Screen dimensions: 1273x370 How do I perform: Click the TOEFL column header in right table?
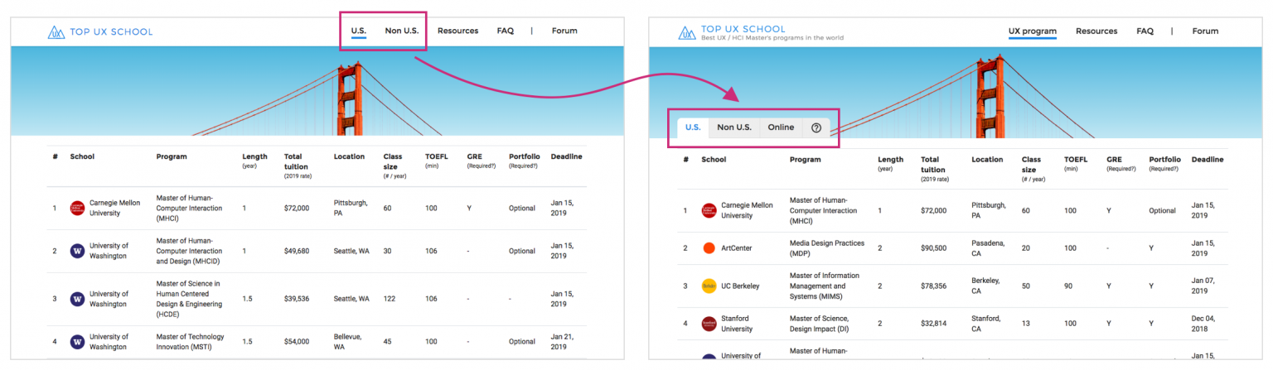pyautogui.click(x=1076, y=159)
